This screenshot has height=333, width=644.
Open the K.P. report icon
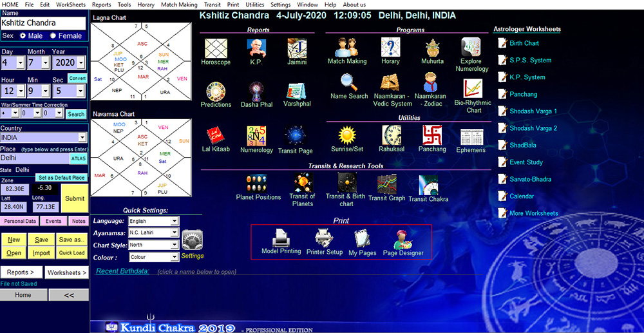tap(256, 48)
